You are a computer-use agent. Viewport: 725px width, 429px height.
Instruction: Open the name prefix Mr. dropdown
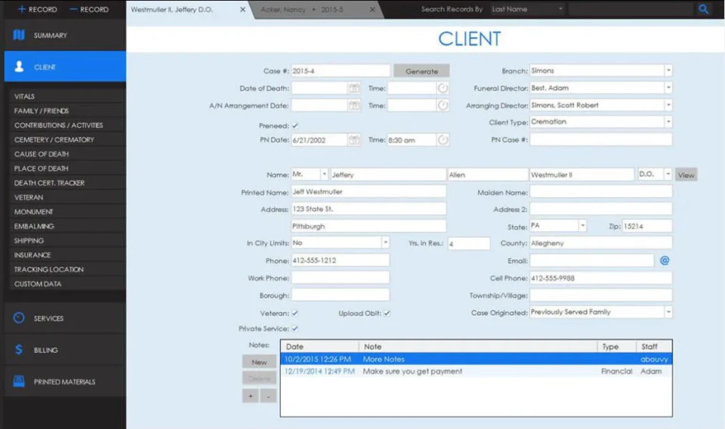click(324, 174)
